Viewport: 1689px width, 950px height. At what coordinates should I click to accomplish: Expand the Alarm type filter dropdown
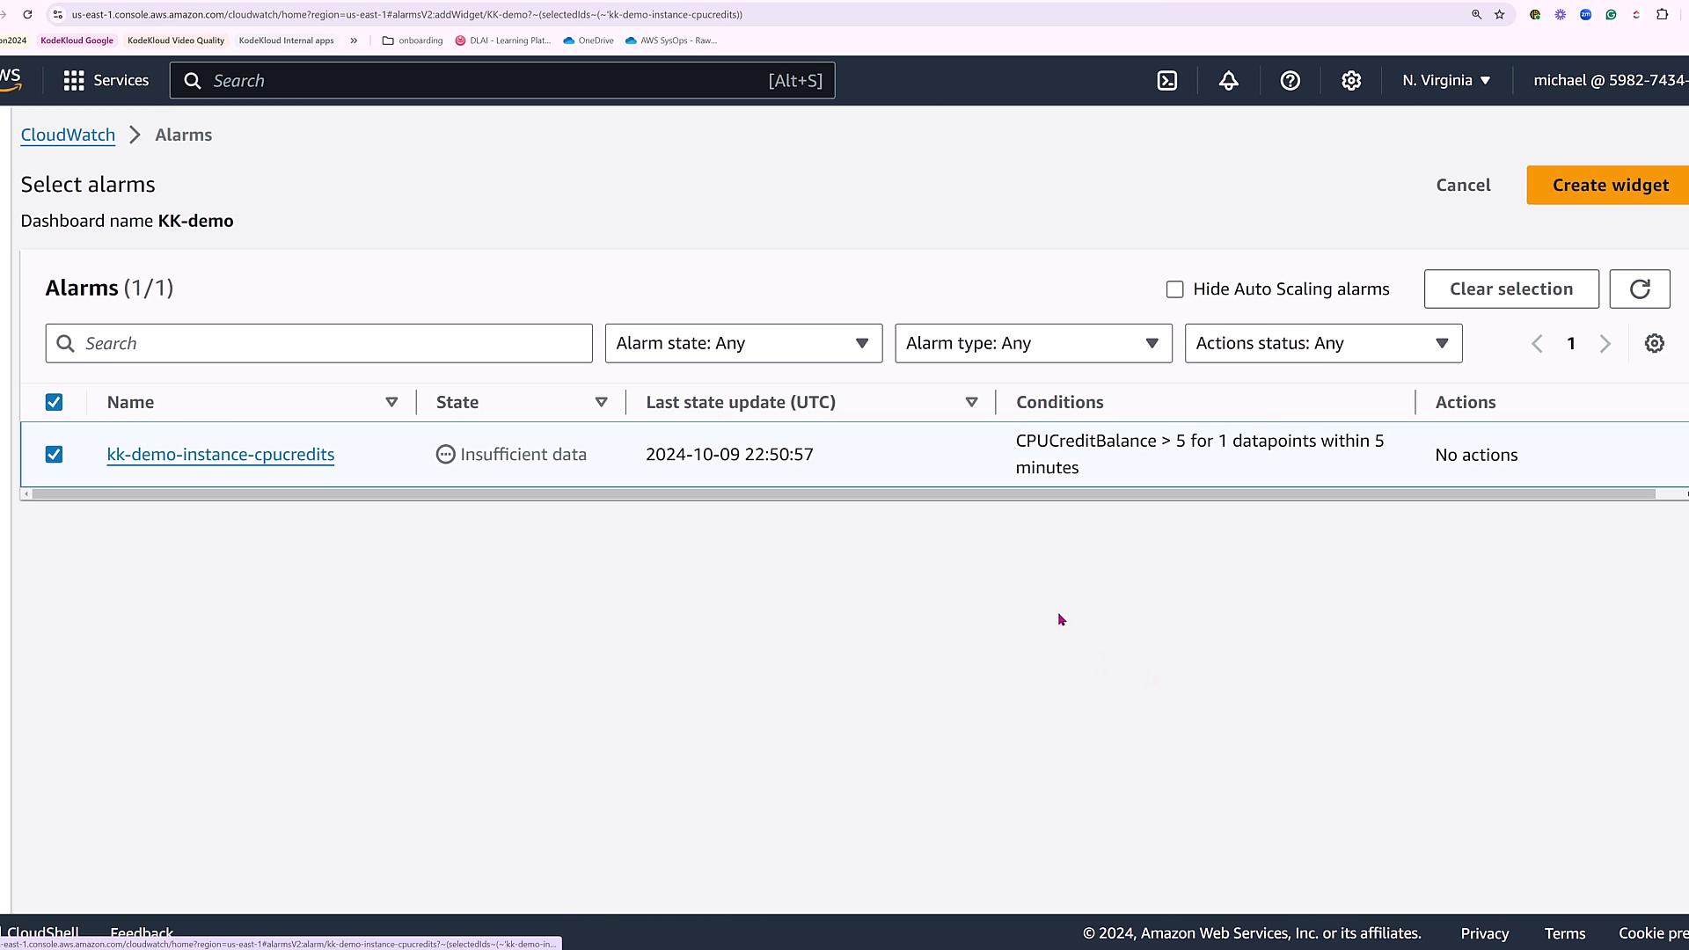click(x=1033, y=344)
